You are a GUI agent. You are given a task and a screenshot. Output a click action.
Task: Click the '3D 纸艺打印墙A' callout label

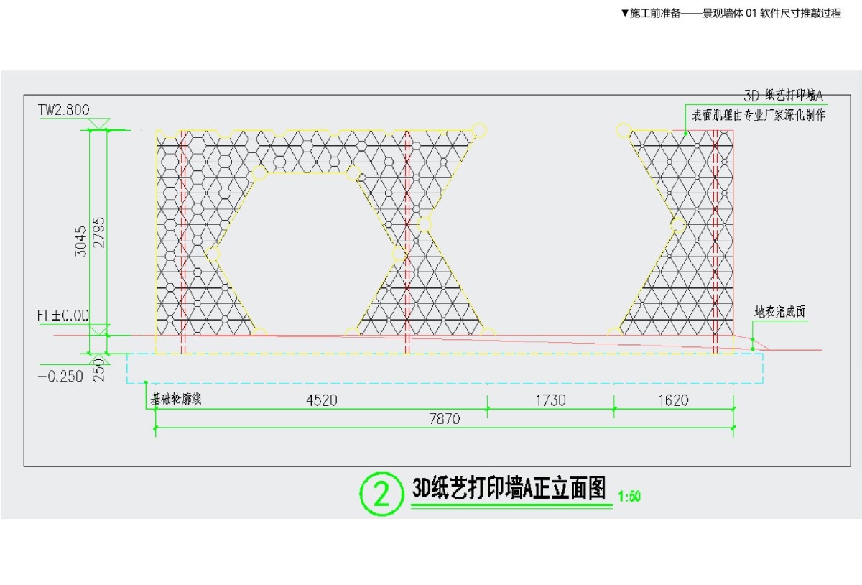click(x=783, y=96)
